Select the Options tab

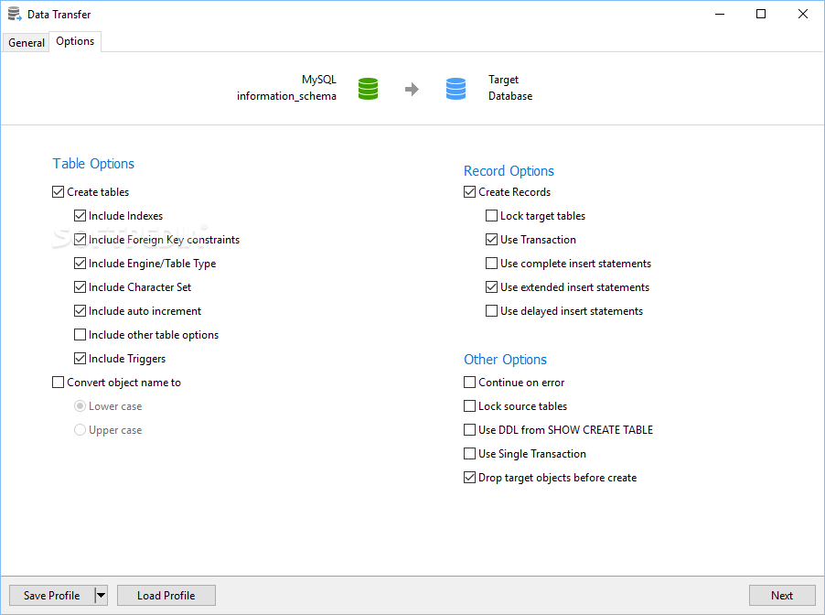click(x=75, y=41)
